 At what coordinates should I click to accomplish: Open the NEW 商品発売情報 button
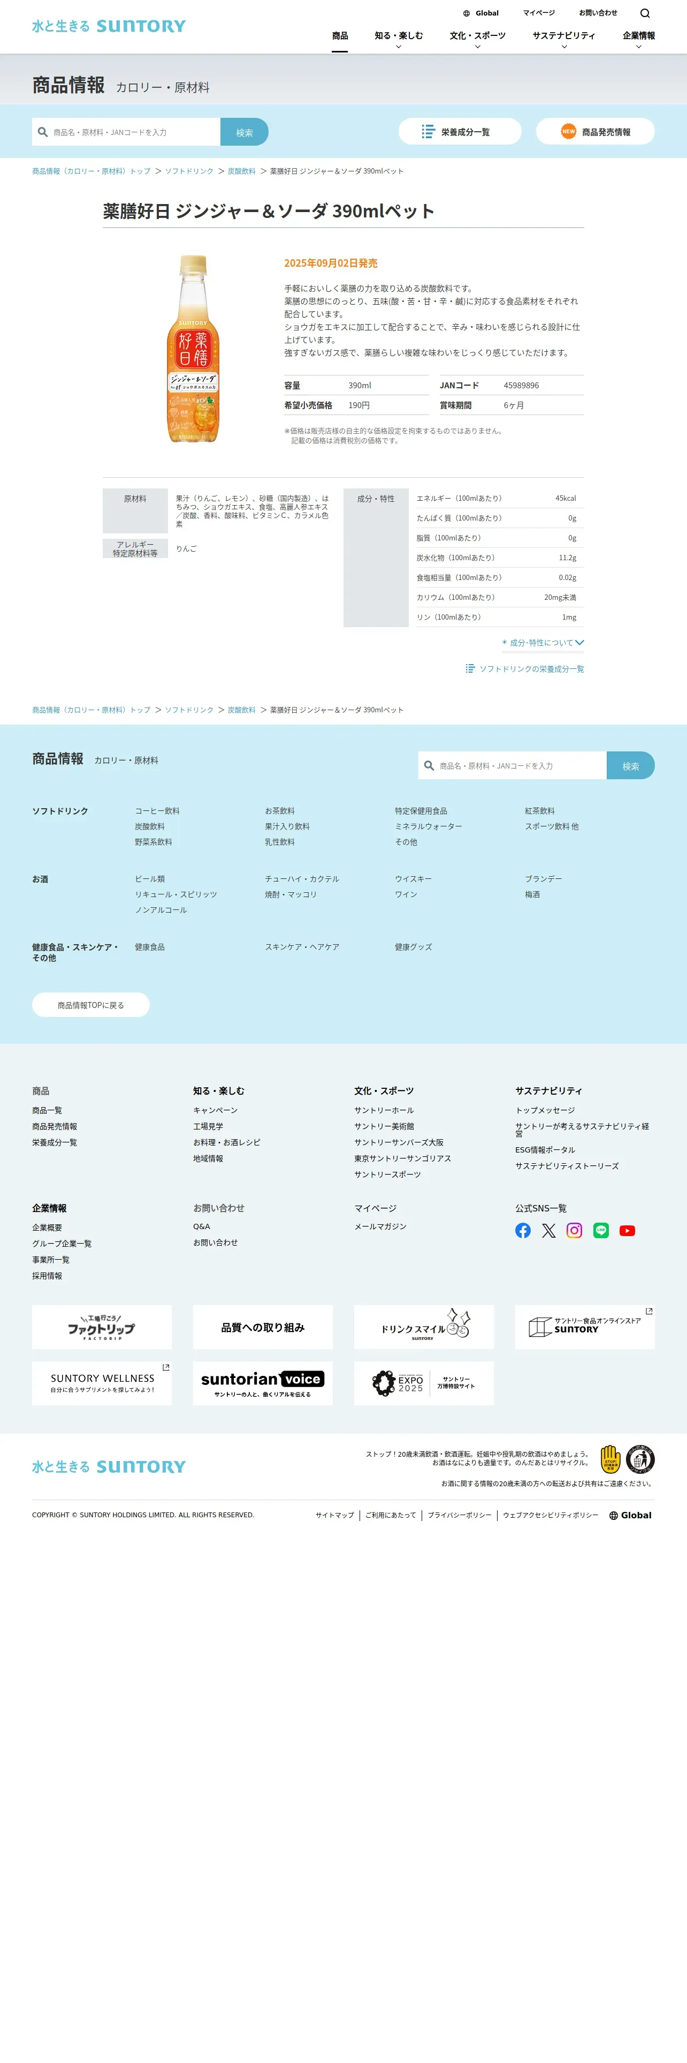tap(595, 131)
